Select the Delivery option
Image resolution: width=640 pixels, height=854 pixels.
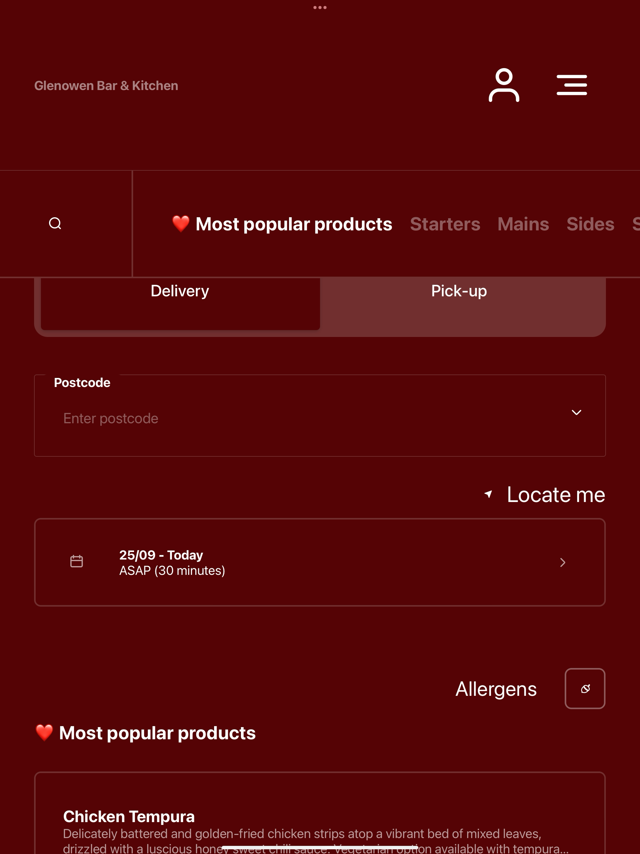pyautogui.click(x=180, y=304)
